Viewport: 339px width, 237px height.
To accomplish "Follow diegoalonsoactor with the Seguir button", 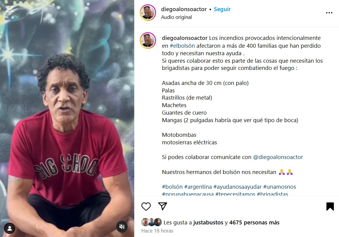I will pos(222,9).
